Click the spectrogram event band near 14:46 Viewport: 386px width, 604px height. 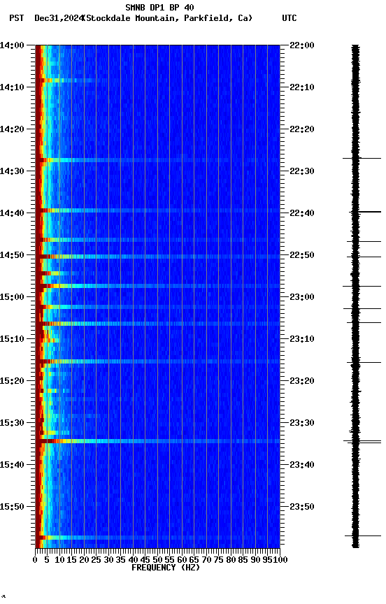[x=157, y=240]
